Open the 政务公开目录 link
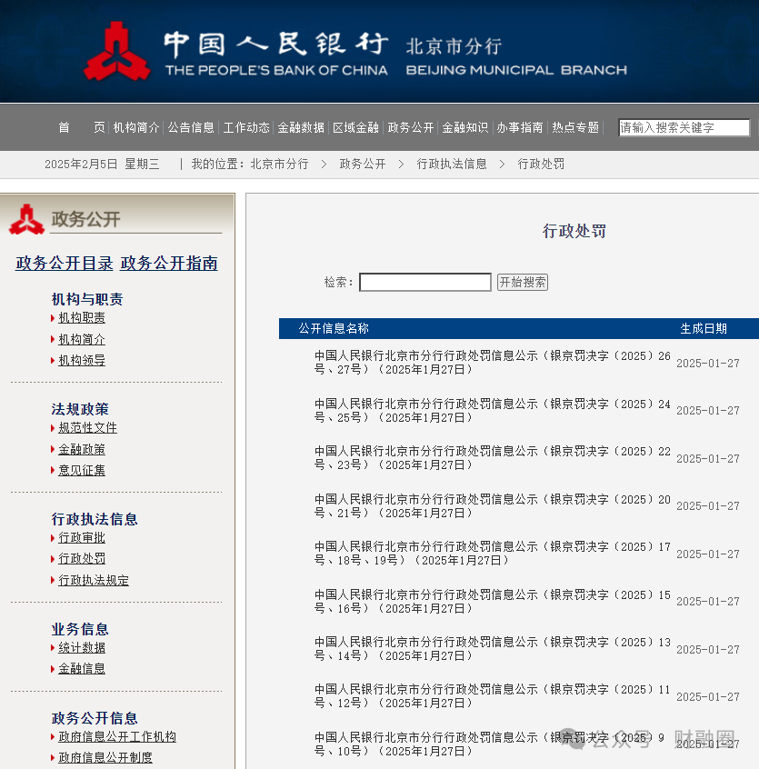The height and width of the screenshot is (769, 759). (65, 264)
